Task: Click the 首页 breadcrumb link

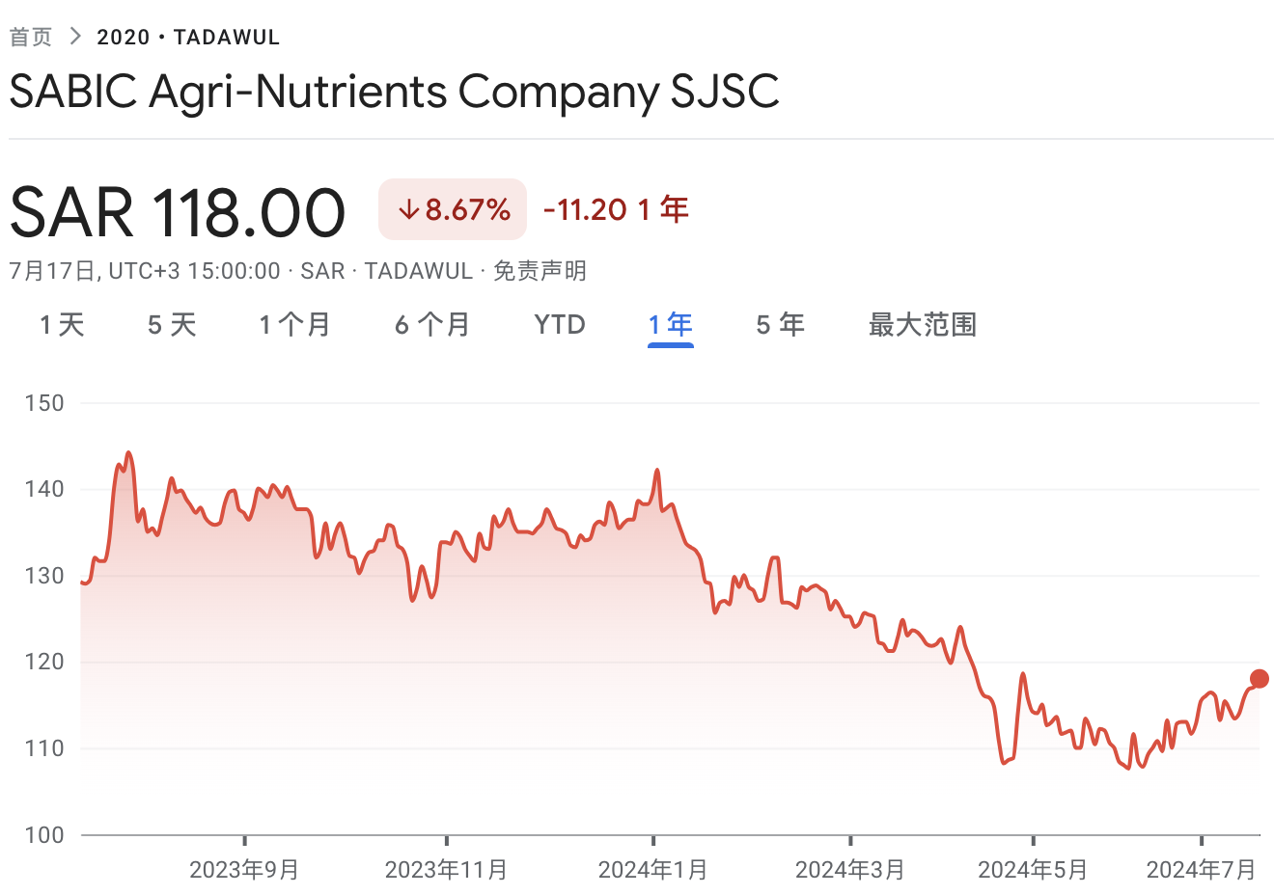Action: [31, 37]
